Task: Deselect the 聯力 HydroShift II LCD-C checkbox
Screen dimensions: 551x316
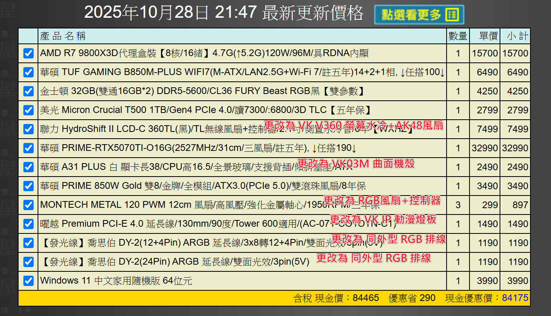Action: click(x=28, y=129)
